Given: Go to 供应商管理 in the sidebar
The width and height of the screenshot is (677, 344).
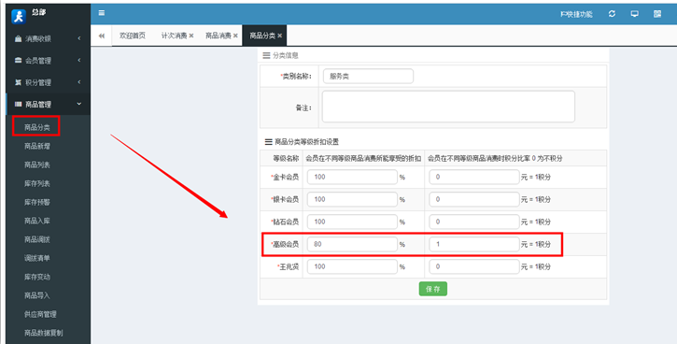Looking at the screenshot, I should (40, 314).
